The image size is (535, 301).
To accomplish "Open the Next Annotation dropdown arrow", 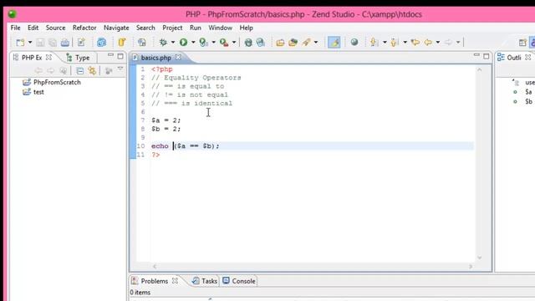I will [385, 43].
